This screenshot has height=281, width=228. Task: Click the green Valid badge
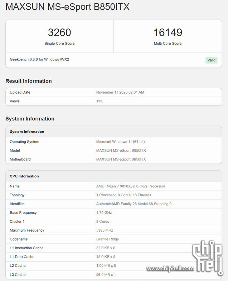click(212, 60)
